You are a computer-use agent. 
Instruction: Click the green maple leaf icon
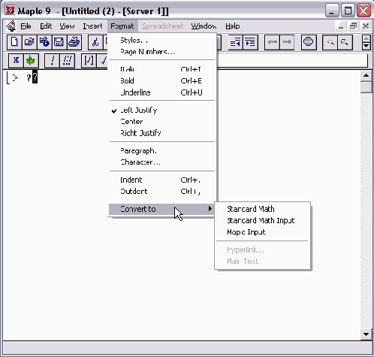coord(31,60)
